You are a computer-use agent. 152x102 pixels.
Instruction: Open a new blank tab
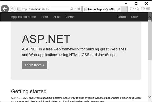(124, 9)
